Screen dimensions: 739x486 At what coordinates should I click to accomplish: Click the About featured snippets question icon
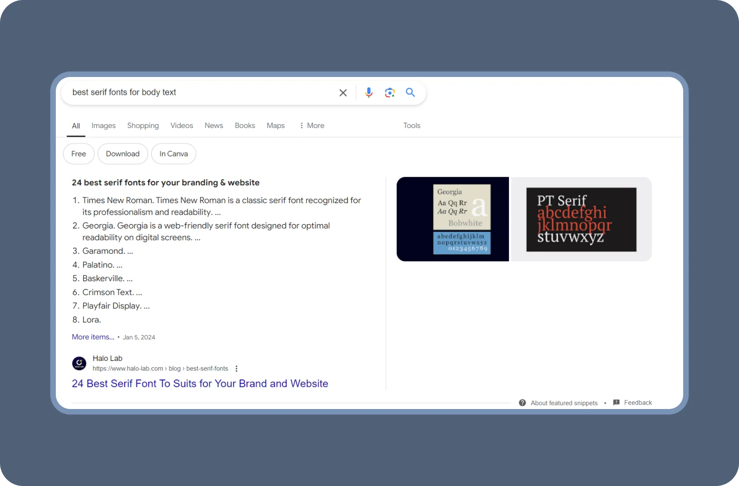pos(522,403)
